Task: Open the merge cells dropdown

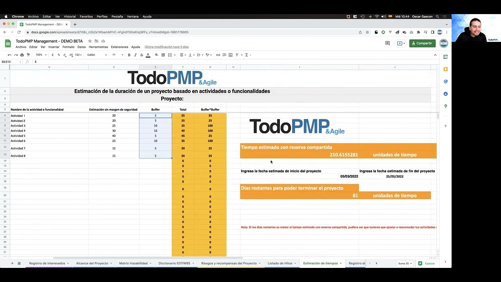Action: (171, 55)
